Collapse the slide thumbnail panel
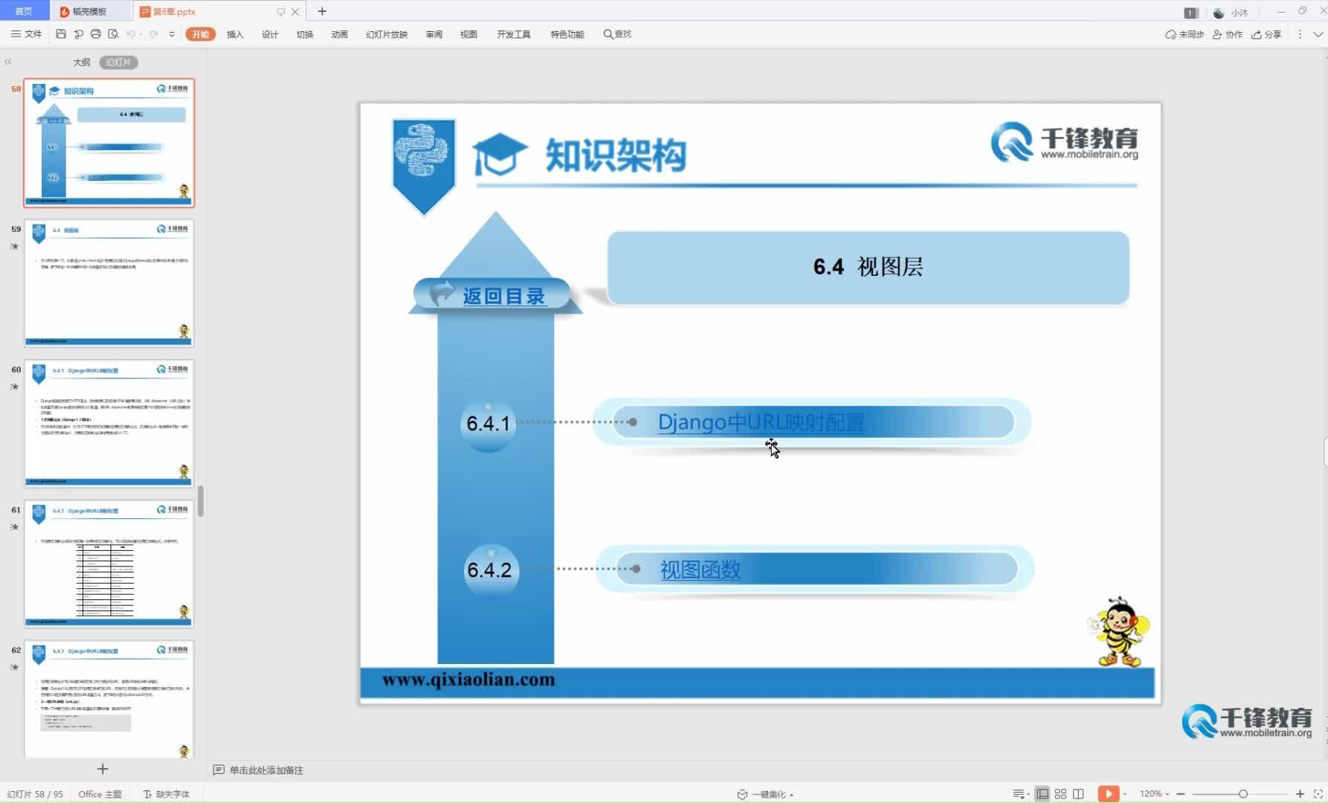 (x=7, y=62)
